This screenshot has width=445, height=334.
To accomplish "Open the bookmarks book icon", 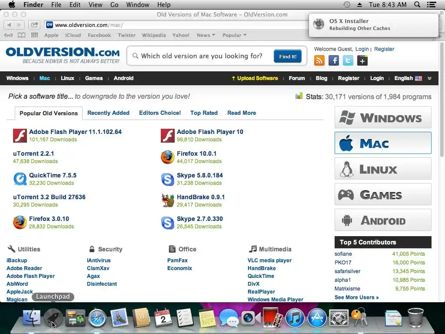I will (22, 35).
